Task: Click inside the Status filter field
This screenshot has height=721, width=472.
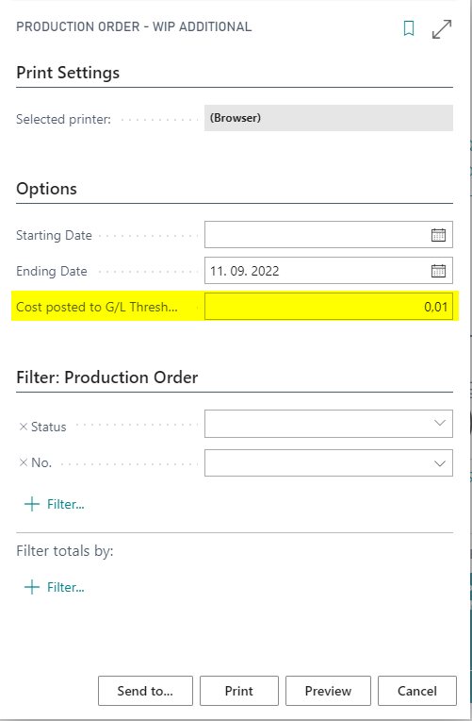Action: pos(328,424)
